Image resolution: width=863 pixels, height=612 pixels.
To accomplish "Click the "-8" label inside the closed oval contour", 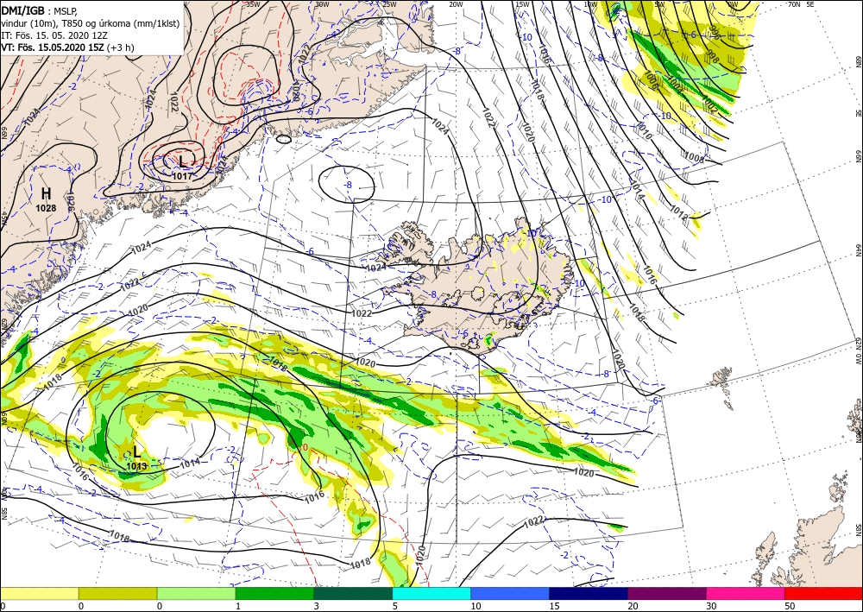I will (x=348, y=185).
